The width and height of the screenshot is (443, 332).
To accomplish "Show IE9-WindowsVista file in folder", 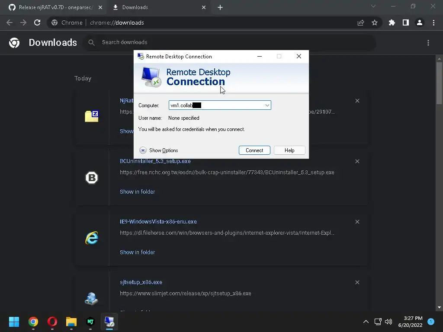I will pyautogui.click(x=137, y=252).
